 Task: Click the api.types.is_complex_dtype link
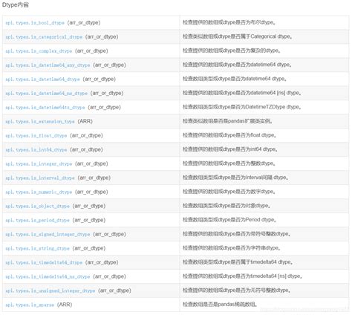pyautogui.click(x=39, y=51)
